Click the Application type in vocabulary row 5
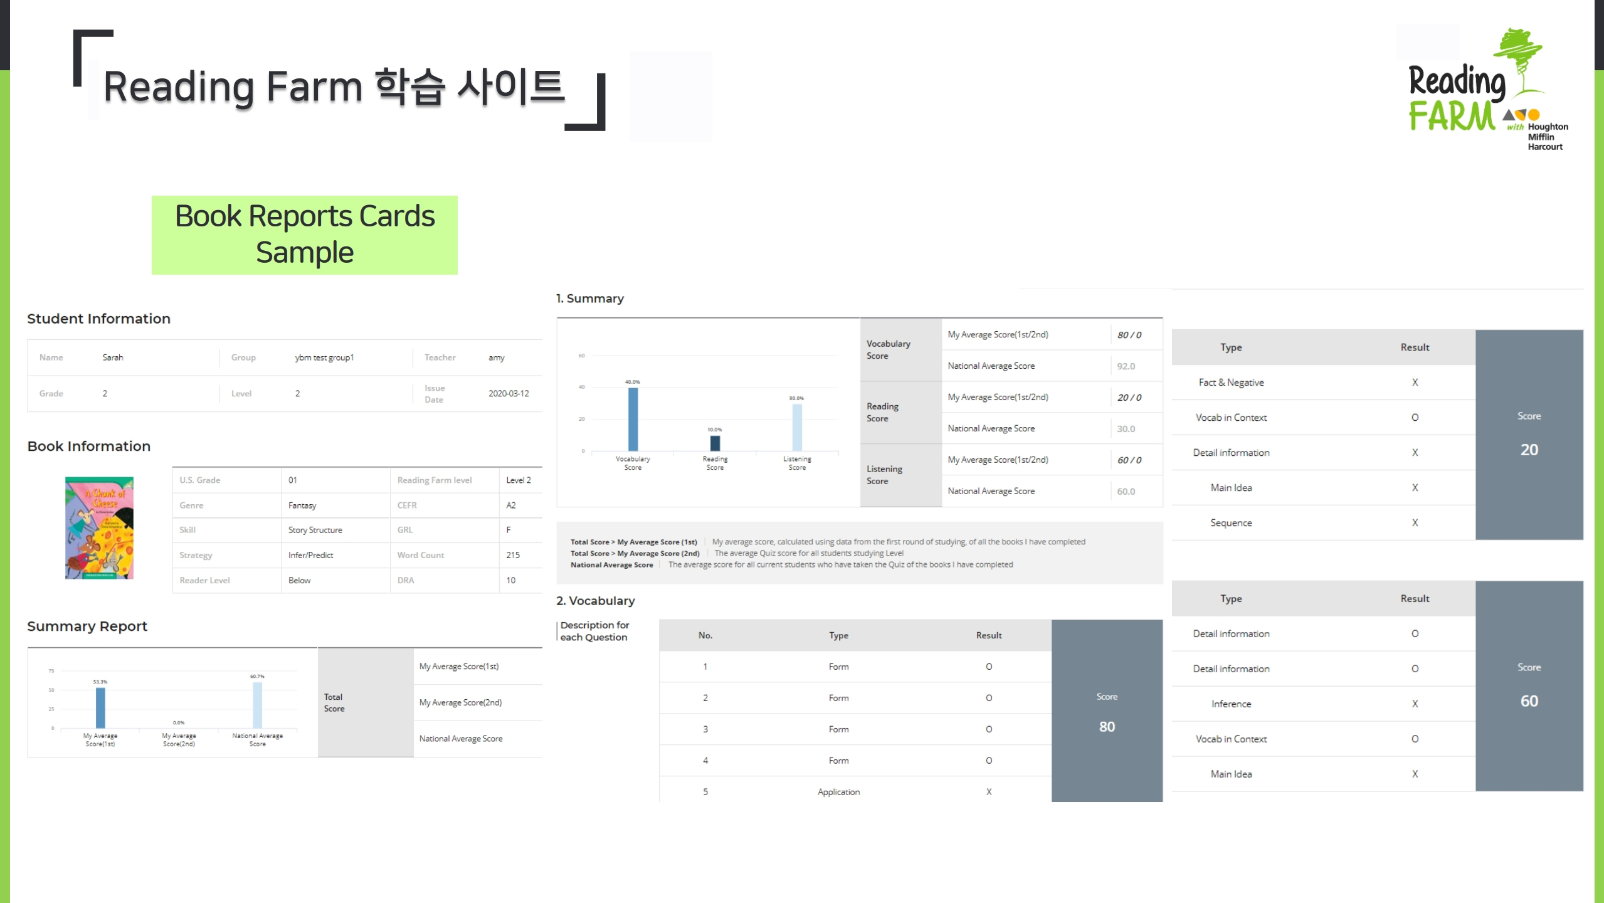The height and width of the screenshot is (903, 1604). (x=838, y=792)
